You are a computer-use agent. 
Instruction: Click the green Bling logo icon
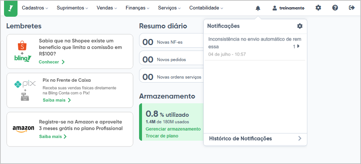[11, 8]
